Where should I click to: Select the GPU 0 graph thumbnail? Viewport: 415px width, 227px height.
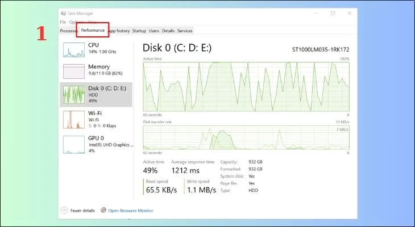(73, 144)
